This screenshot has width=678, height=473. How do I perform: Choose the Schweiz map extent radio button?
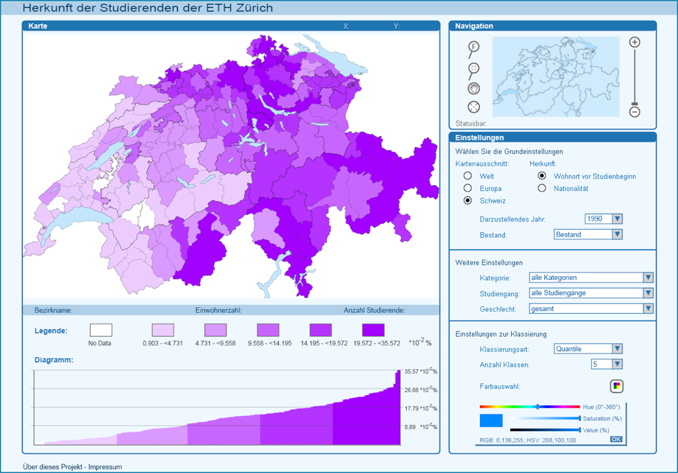pos(467,200)
